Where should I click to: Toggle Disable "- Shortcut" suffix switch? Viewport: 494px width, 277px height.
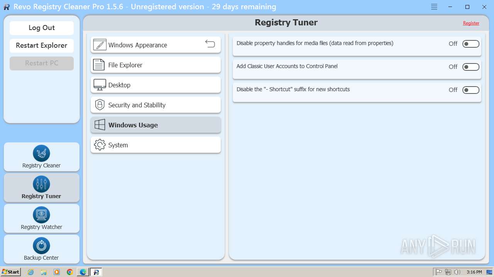pyautogui.click(x=471, y=90)
